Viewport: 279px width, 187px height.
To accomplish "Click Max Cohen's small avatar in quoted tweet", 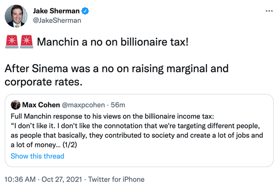I will pyautogui.click(x=15, y=105).
